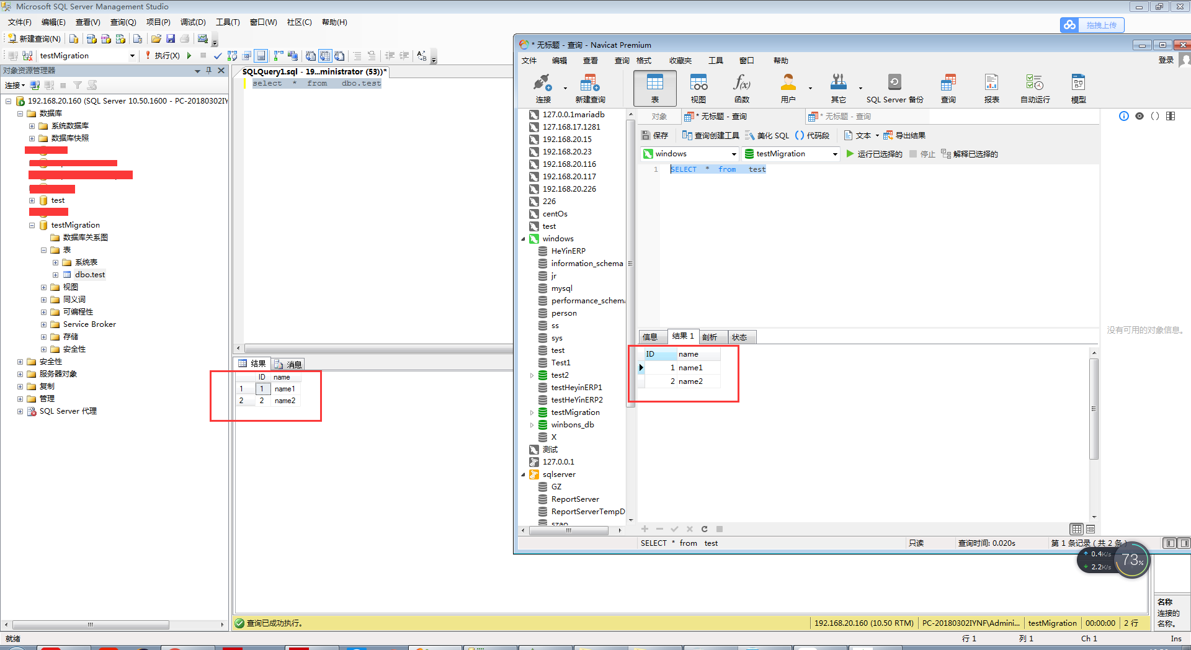Collapse the testMigration node in Object Explorer
Screen dimensions: 1191x650
coord(32,225)
